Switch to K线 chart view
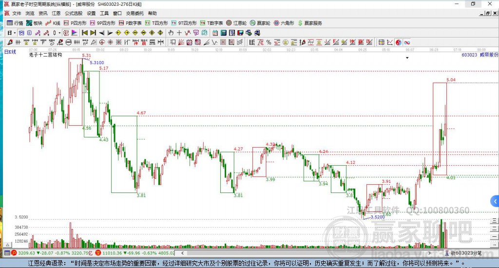 coord(53,23)
